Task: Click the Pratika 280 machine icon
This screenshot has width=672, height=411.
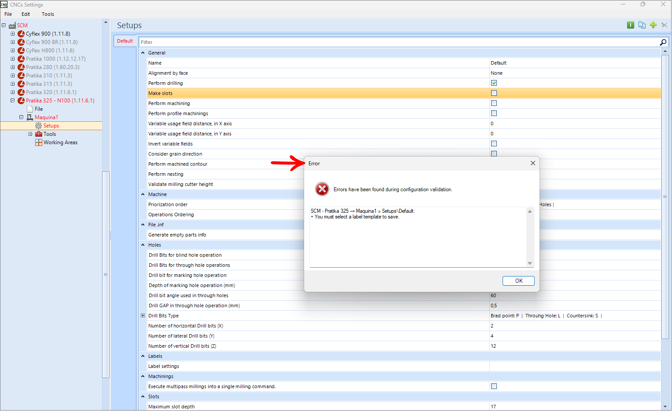Action: tap(21, 67)
